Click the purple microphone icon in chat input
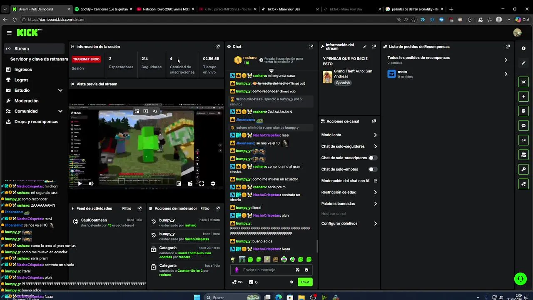 [237, 270]
